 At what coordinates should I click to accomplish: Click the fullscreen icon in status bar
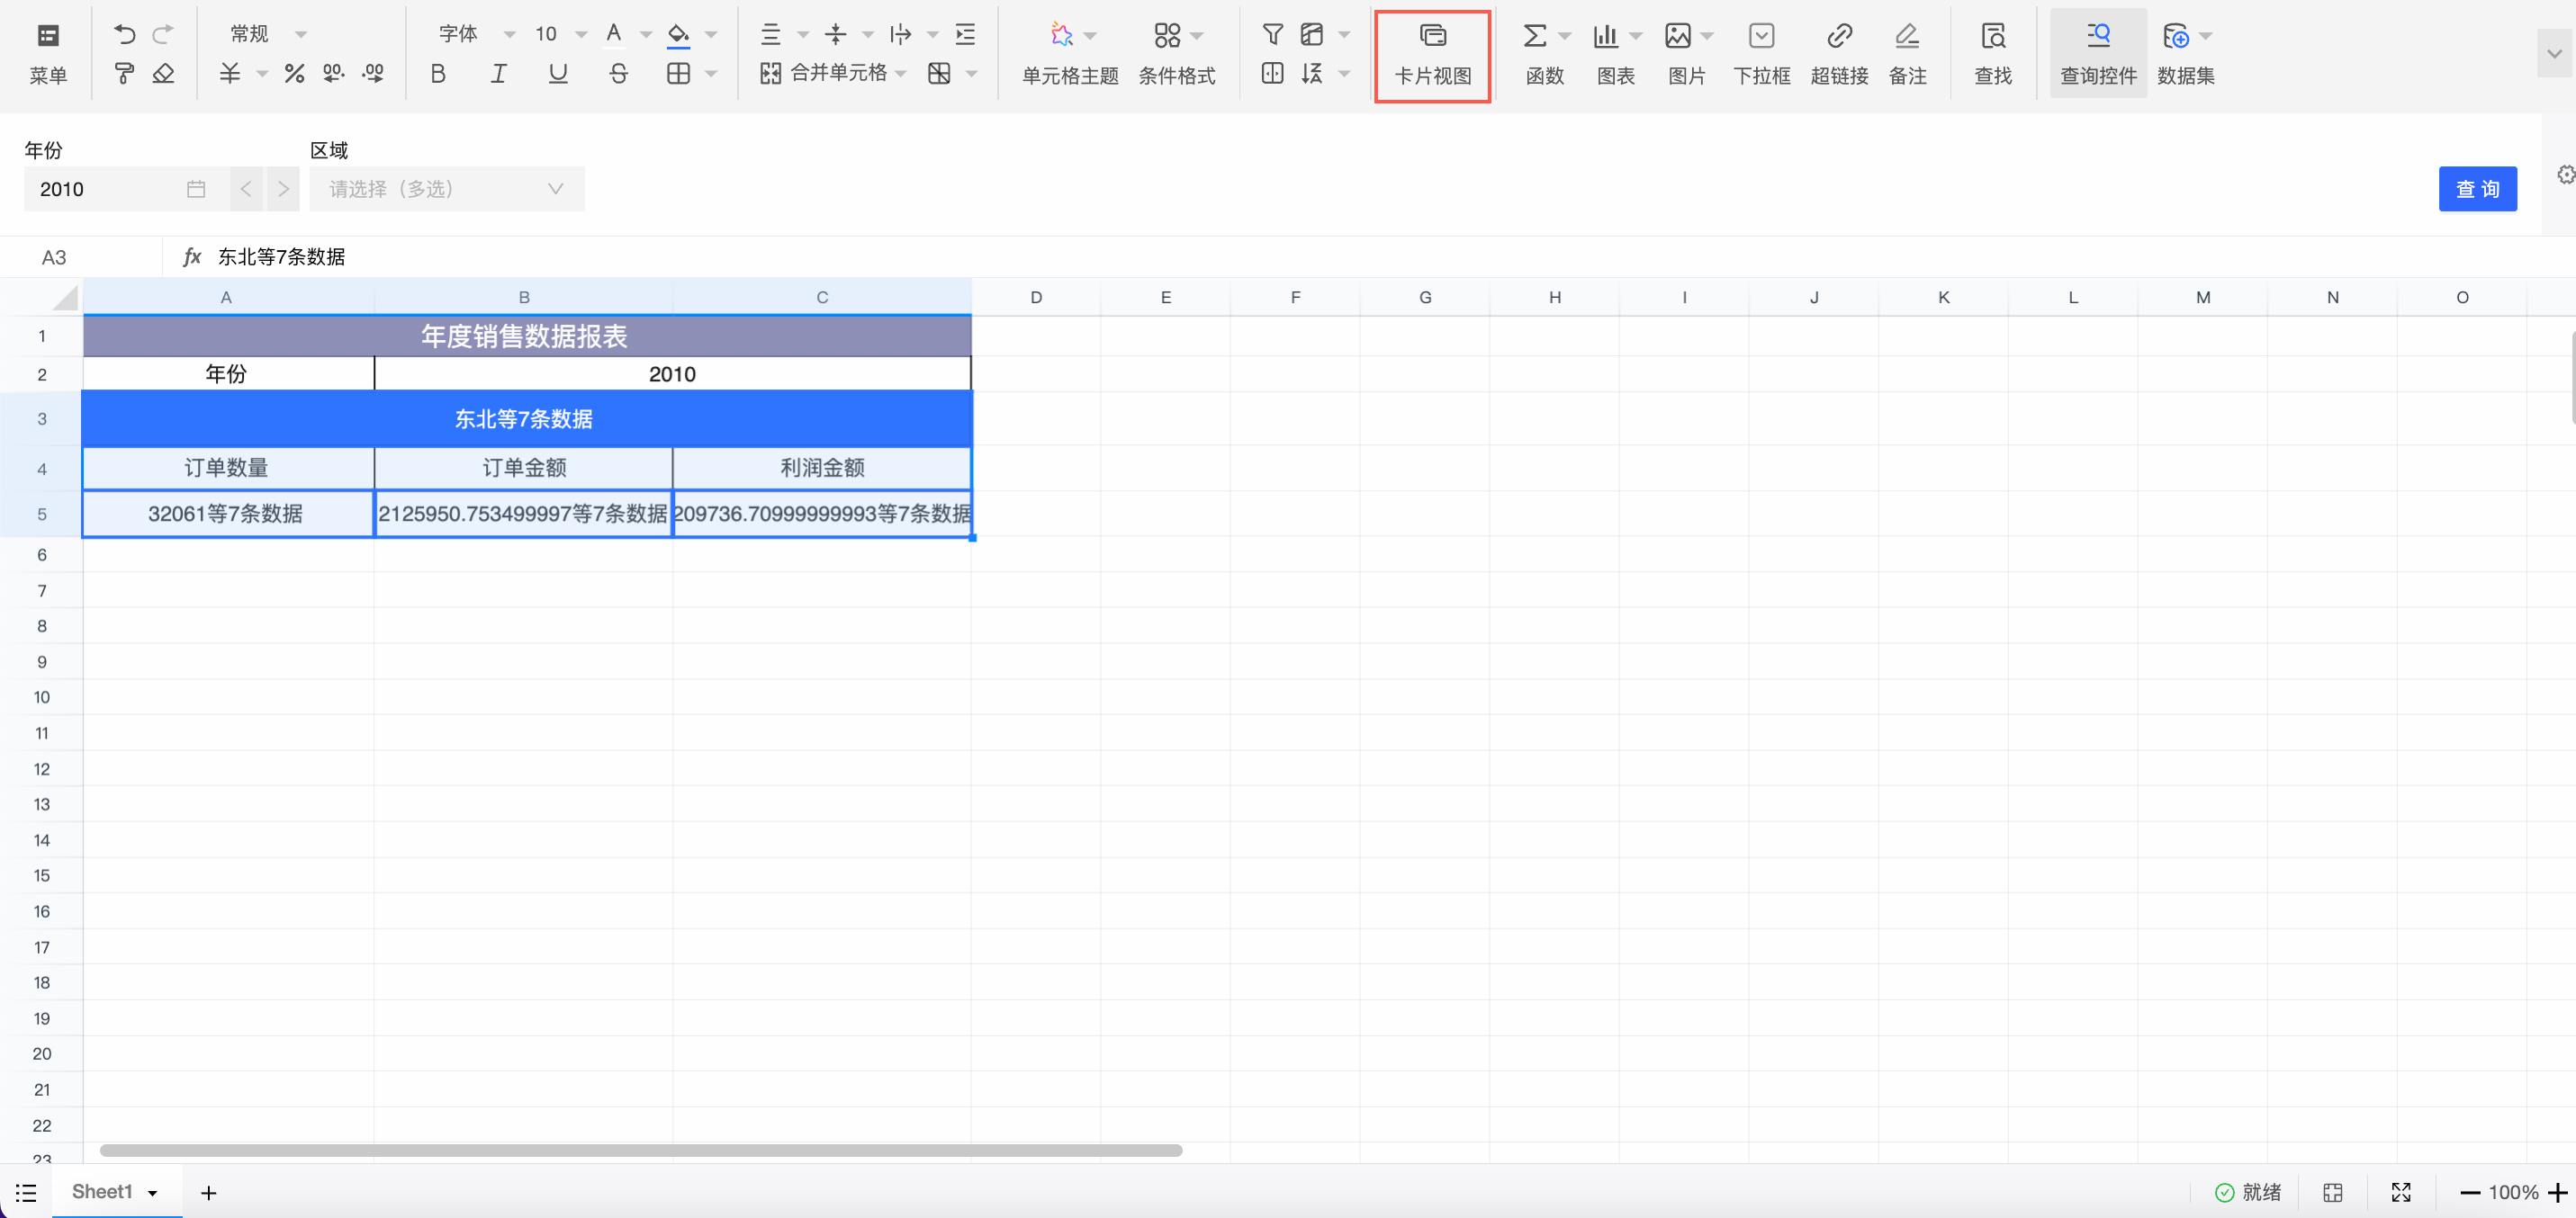2400,1192
